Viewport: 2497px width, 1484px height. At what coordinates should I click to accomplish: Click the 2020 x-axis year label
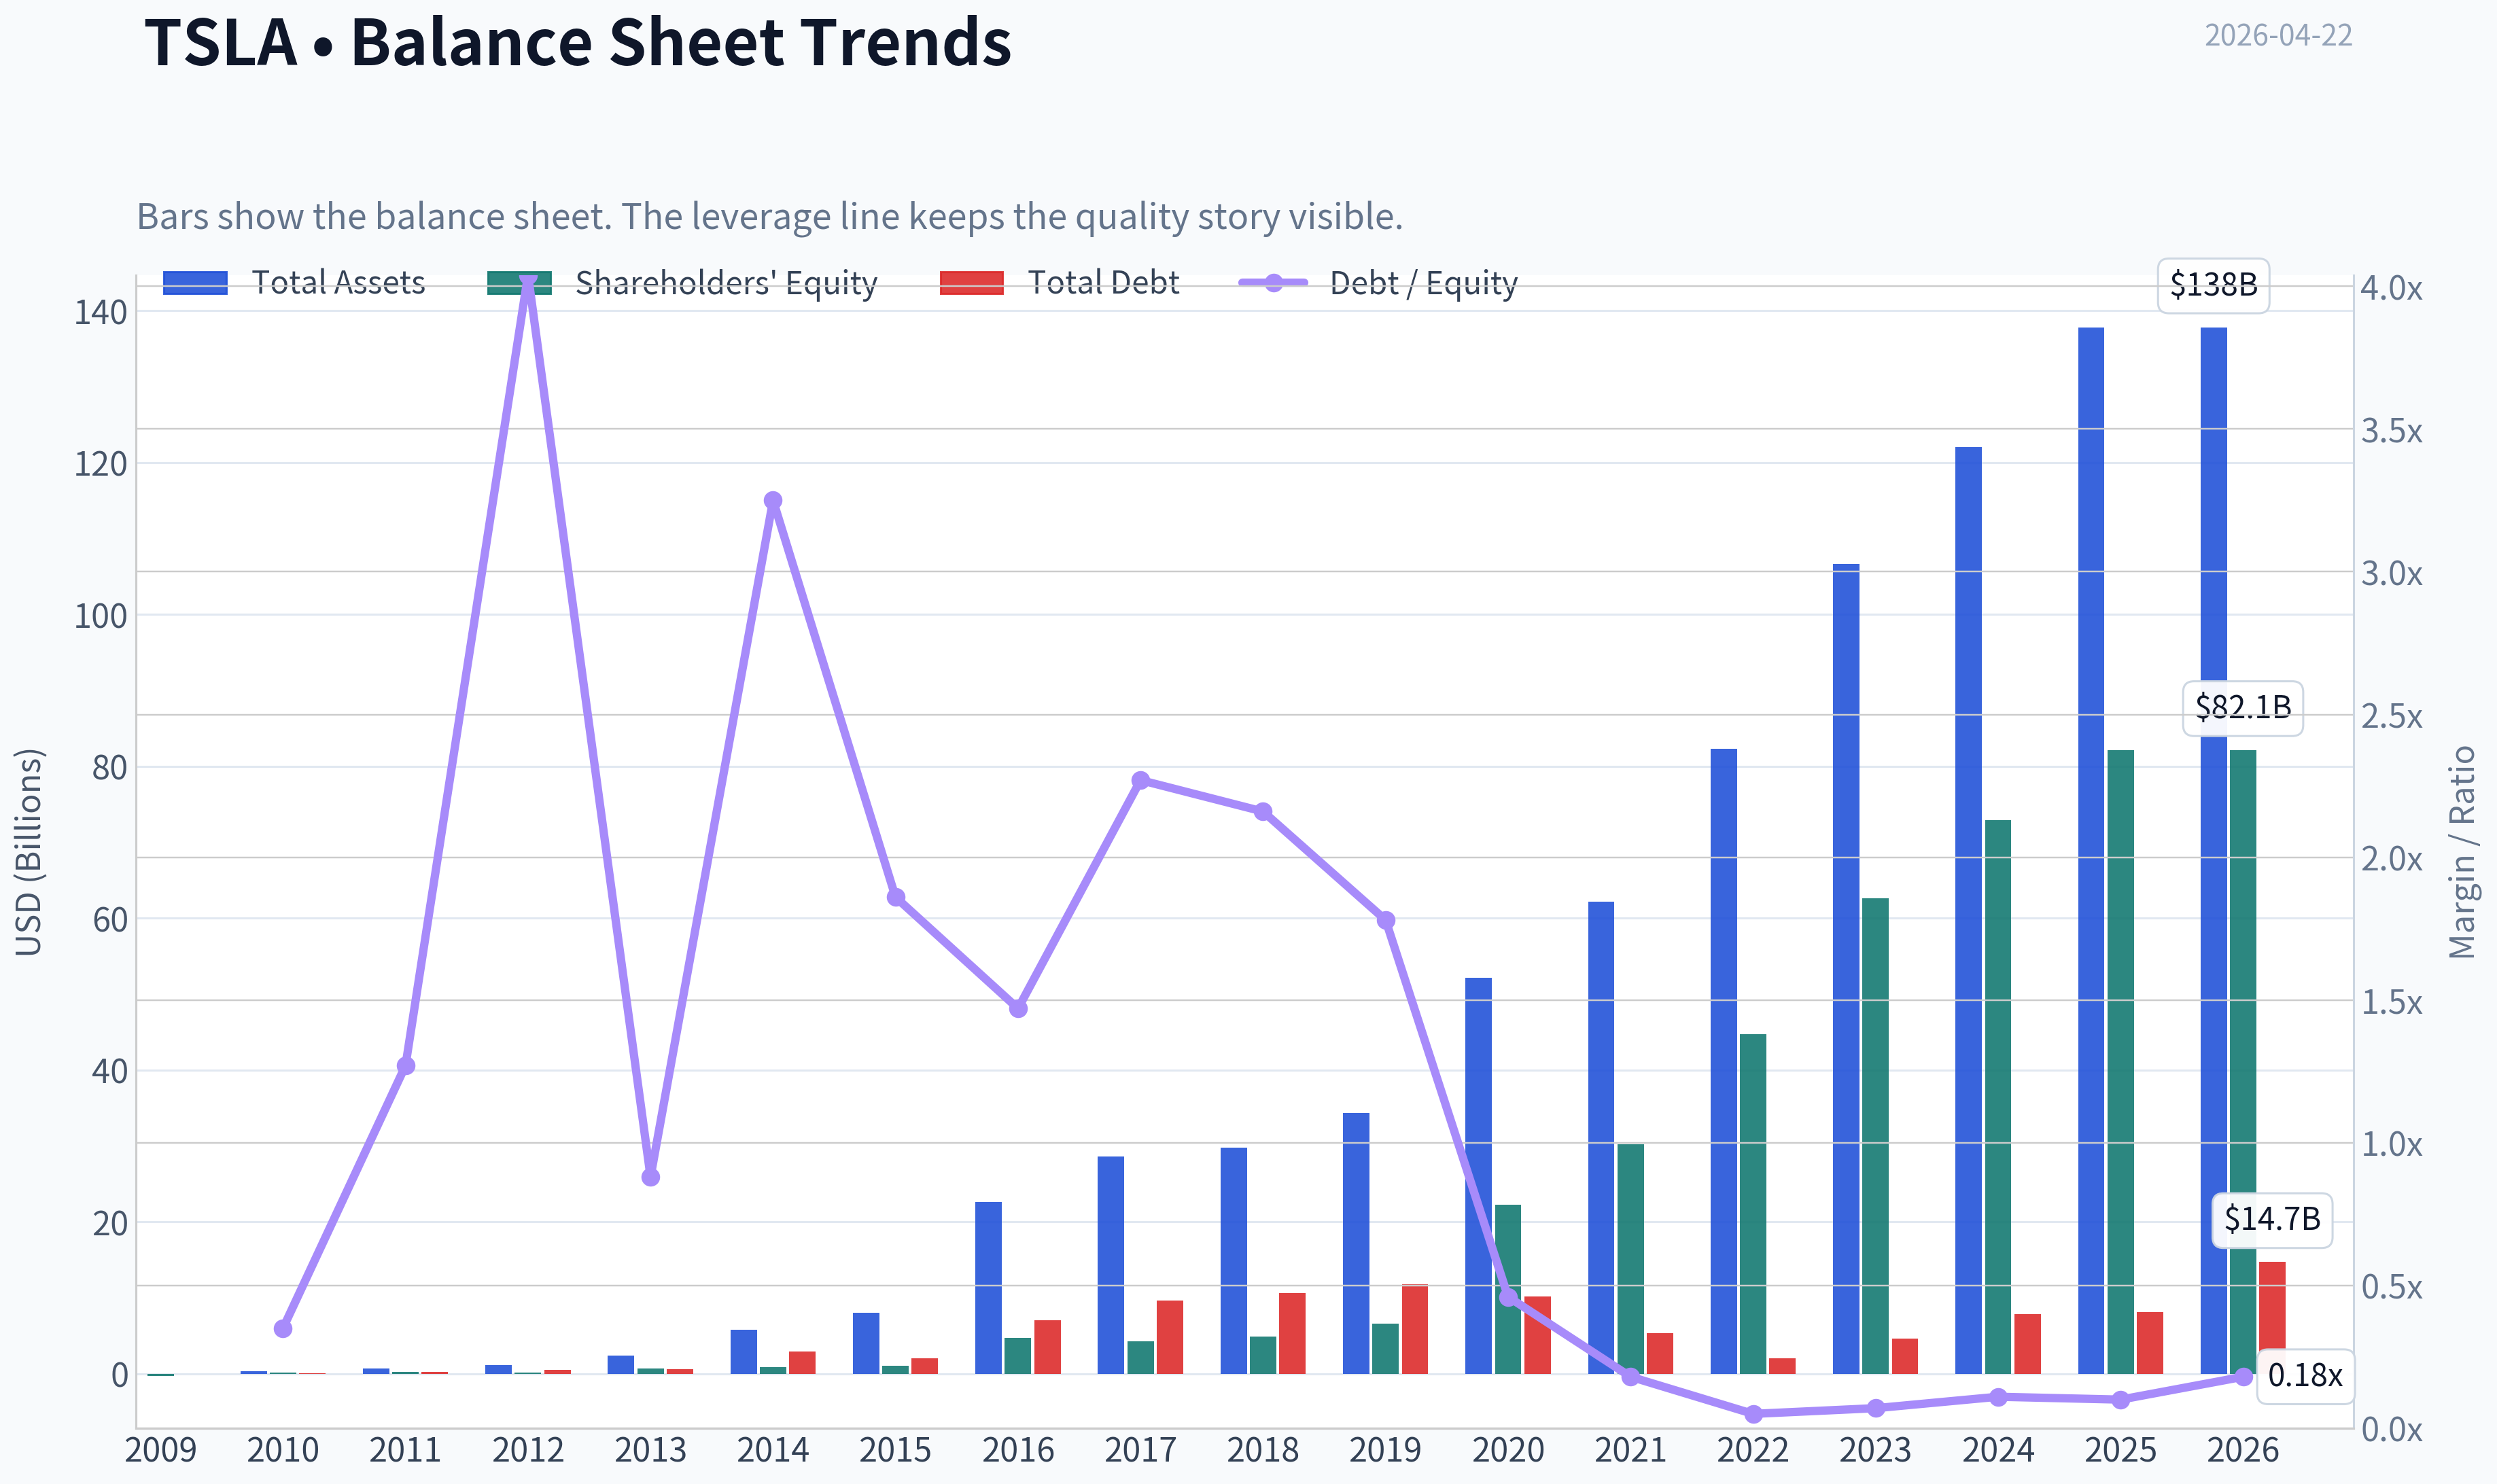1508,1450
